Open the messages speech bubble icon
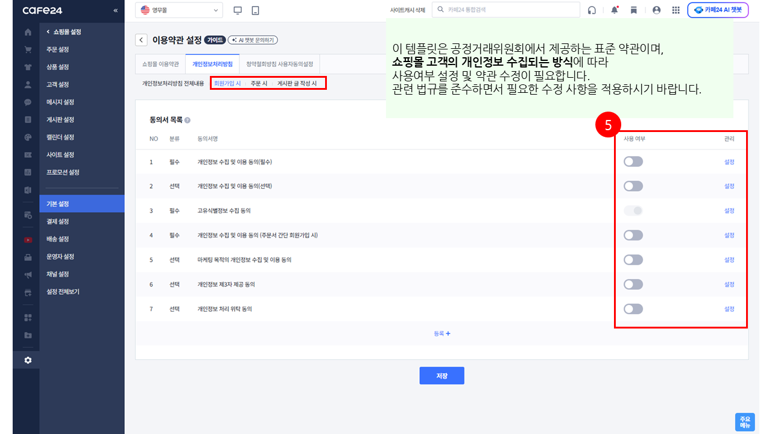 click(28, 102)
